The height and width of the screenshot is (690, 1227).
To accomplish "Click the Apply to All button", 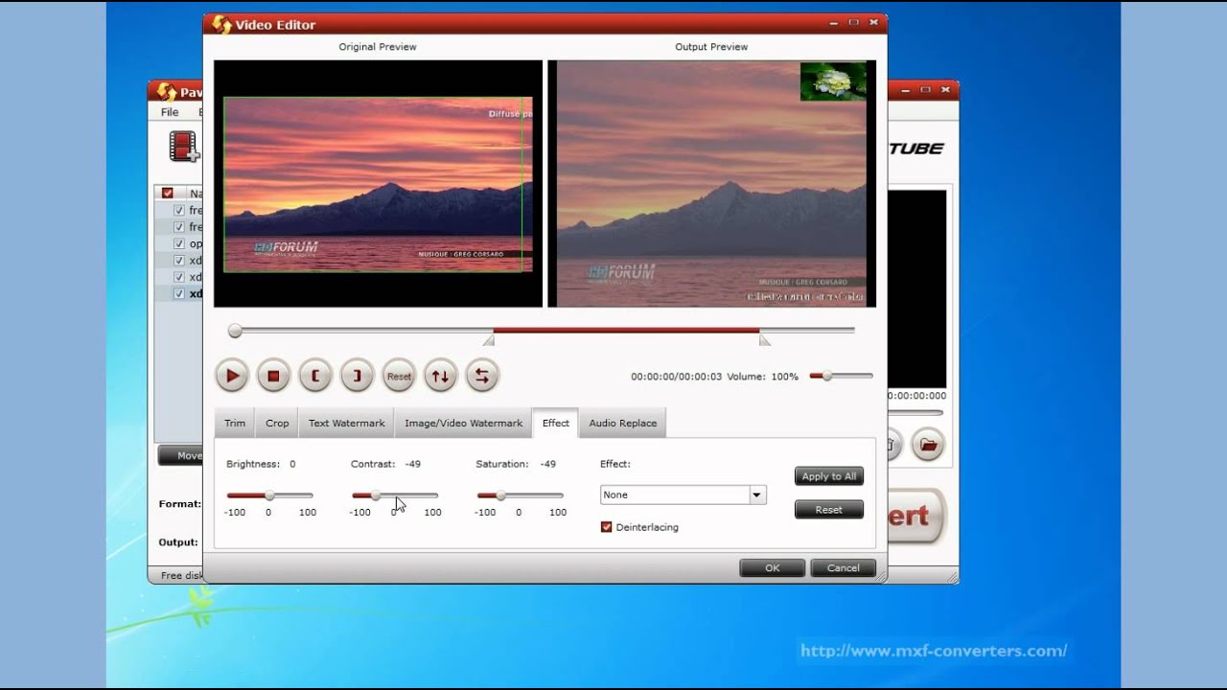I will (x=828, y=476).
